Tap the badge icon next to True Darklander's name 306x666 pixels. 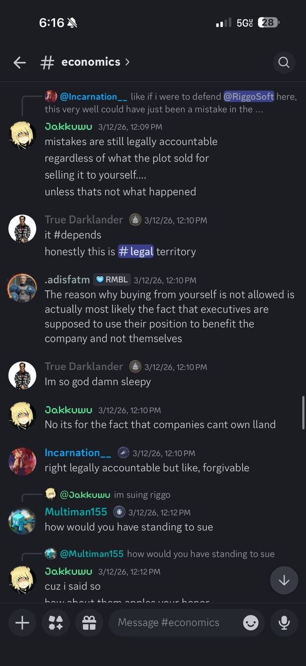click(135, 220)
